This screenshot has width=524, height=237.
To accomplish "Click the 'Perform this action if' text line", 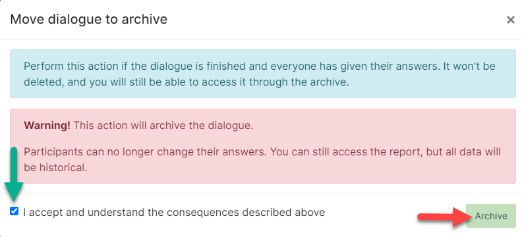I will tap(260, 66).
